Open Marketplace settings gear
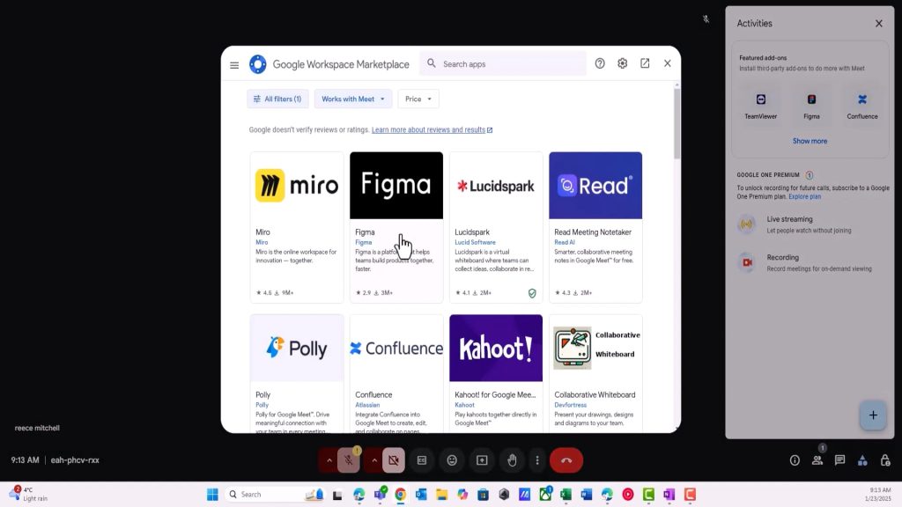The height and width of the screenshot is (507, 902). click(x=623, y=63)
